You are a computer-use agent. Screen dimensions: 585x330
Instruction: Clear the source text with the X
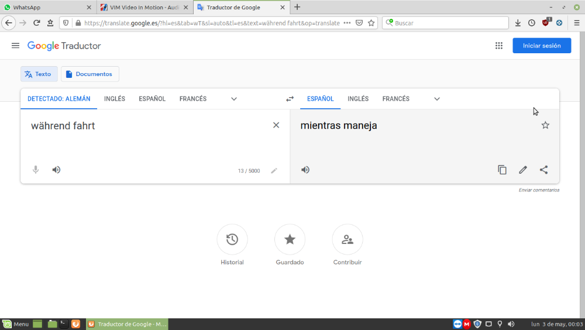point(276,125)
